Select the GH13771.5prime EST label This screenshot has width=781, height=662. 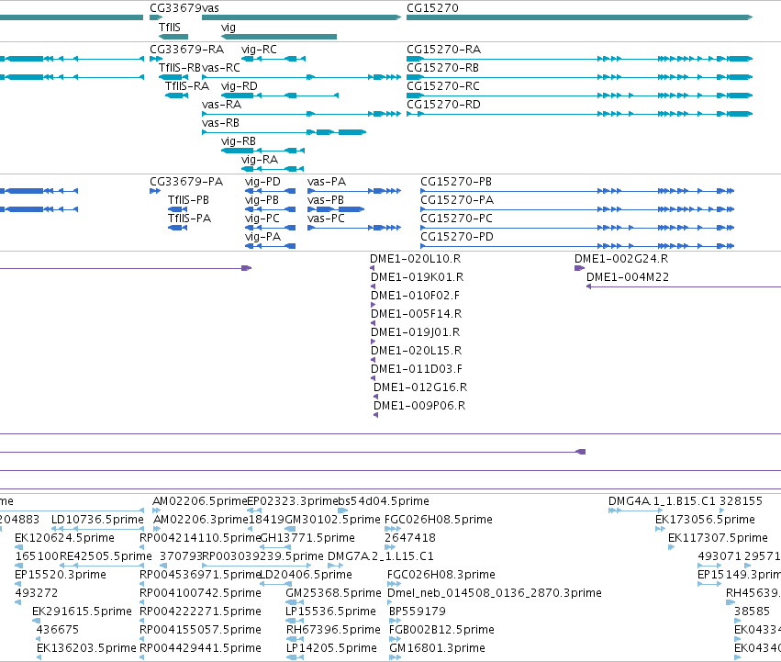point(307,538)
